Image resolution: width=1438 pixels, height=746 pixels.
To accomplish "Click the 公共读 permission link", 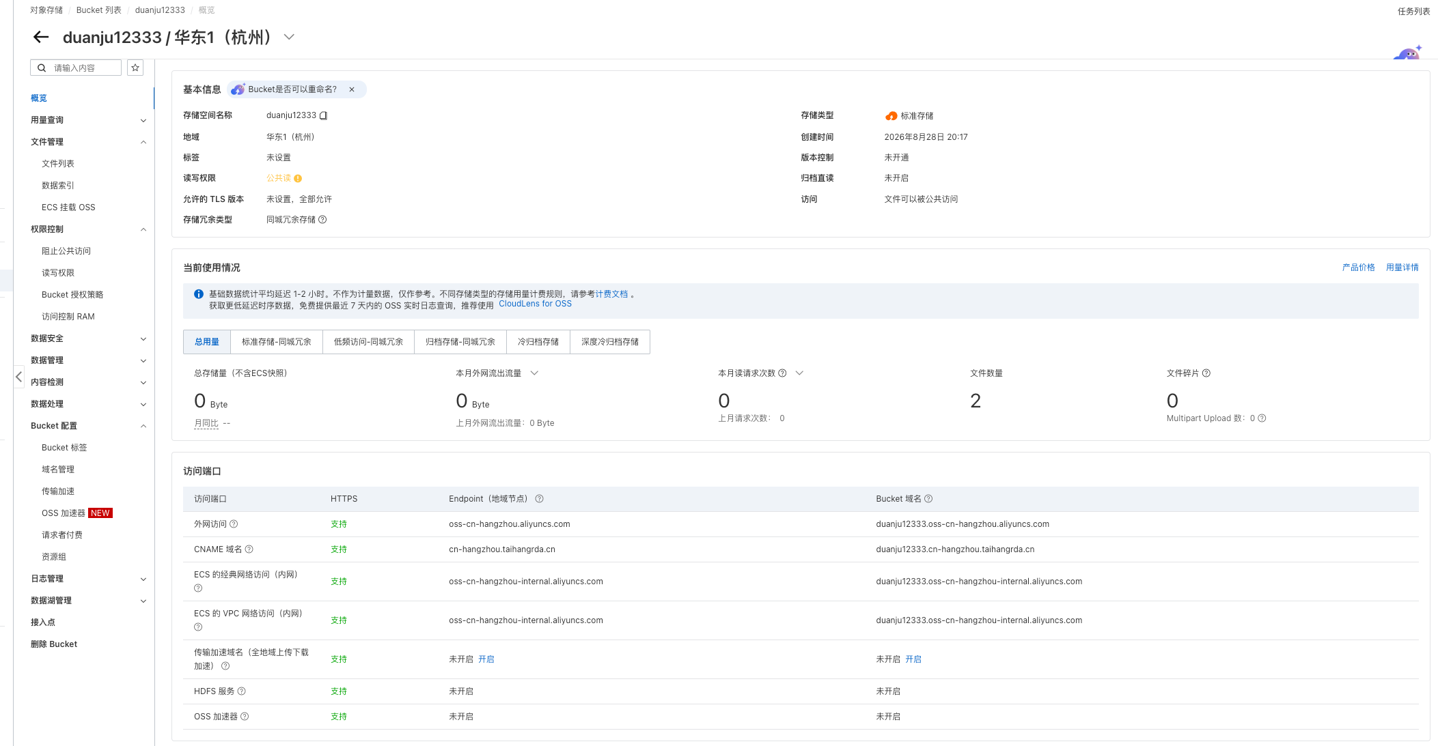I will 279,178.
